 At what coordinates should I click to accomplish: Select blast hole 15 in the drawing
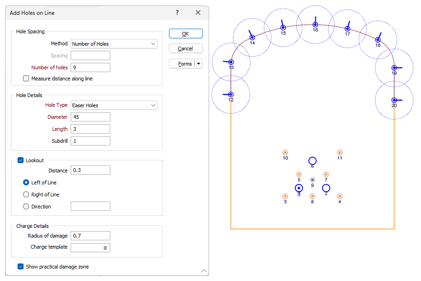(x=283, y=27)
